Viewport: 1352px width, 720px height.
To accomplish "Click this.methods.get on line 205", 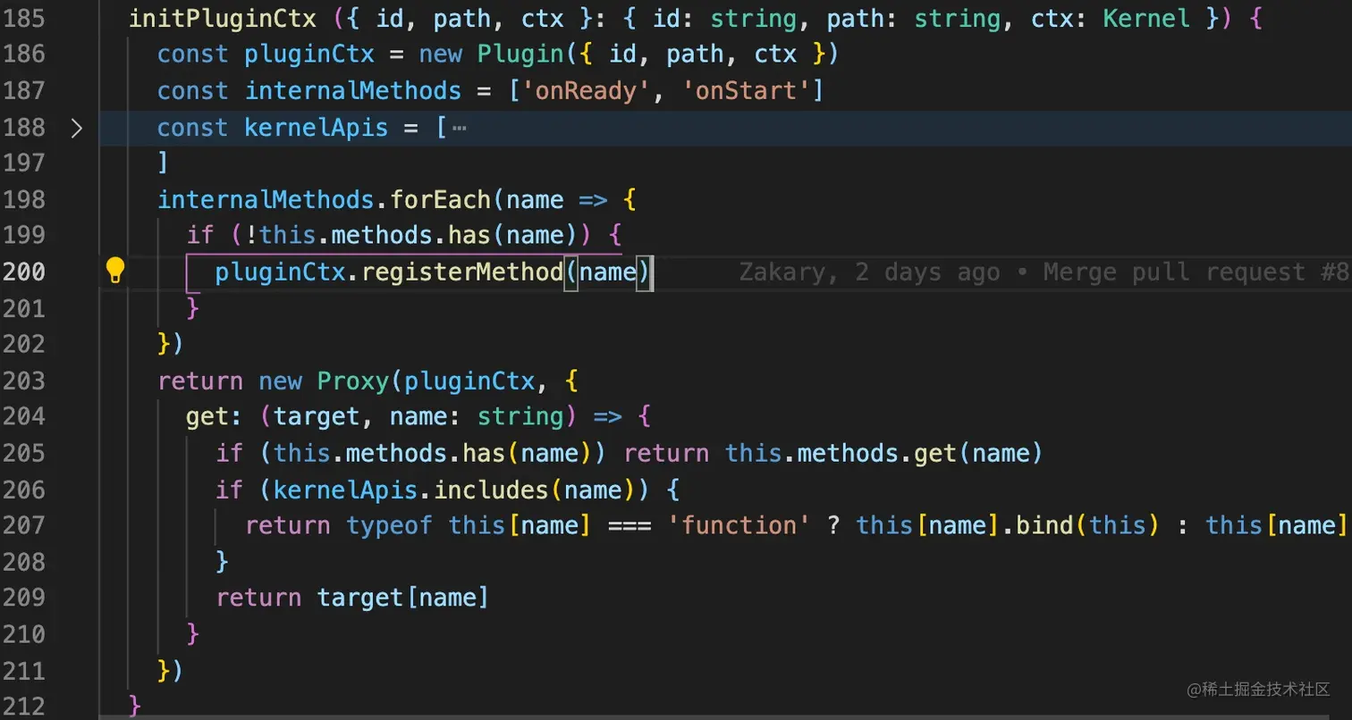I will coord(841,453).
